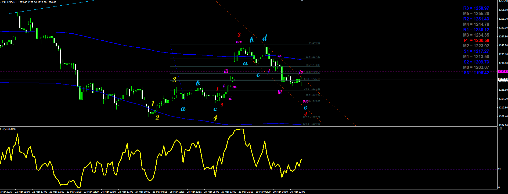Select the 'S2 = 1209.73' support label

tap(476, 62)
